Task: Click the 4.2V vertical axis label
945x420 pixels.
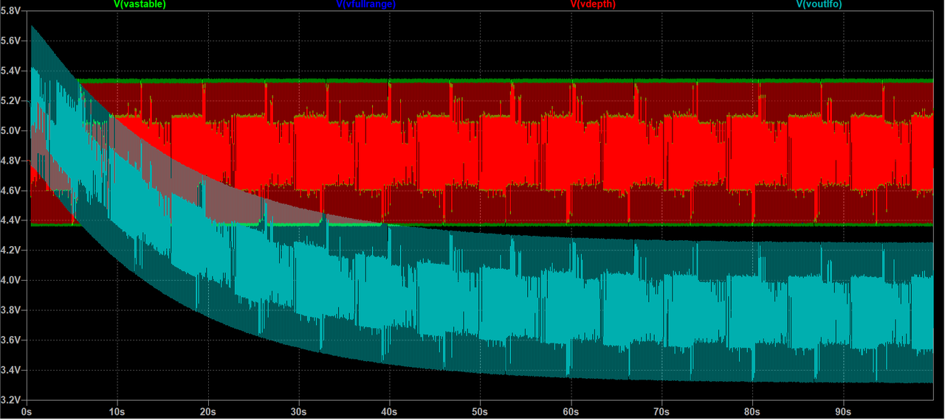Action: pos(10,251)
